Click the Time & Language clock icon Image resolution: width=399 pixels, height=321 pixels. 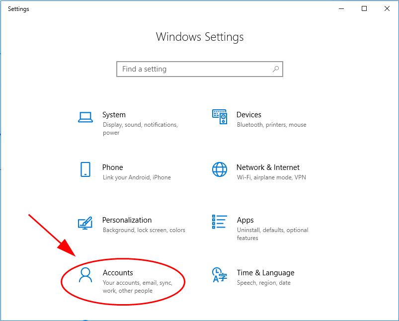pos(219,275)
